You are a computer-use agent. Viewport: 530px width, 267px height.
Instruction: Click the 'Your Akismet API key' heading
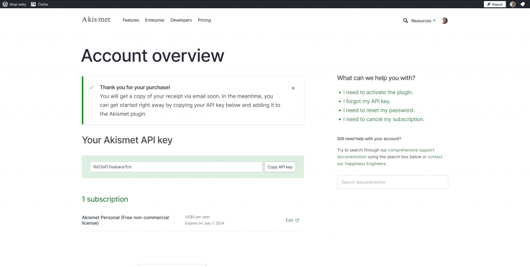tap(127, 140)
